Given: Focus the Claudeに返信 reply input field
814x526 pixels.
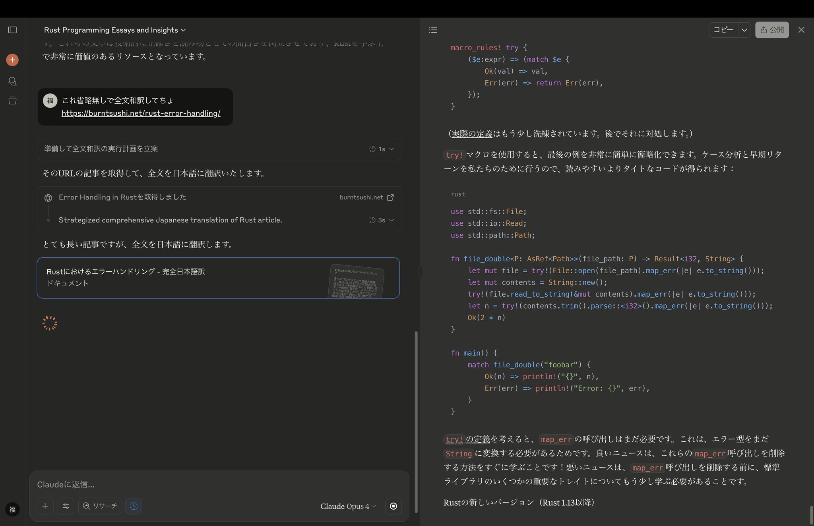Looking at the screenshot, I should [219, 484].
